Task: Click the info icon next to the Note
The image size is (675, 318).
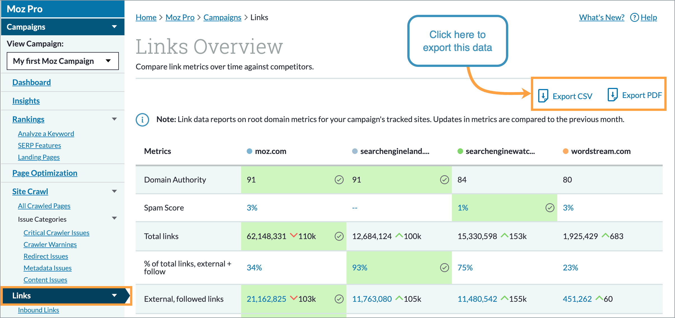Action: 142,120
